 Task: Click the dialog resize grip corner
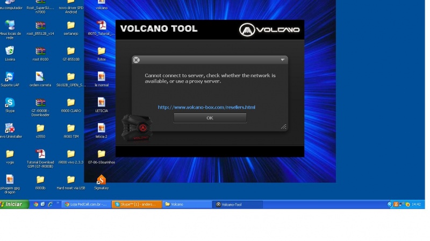point(284,126)
